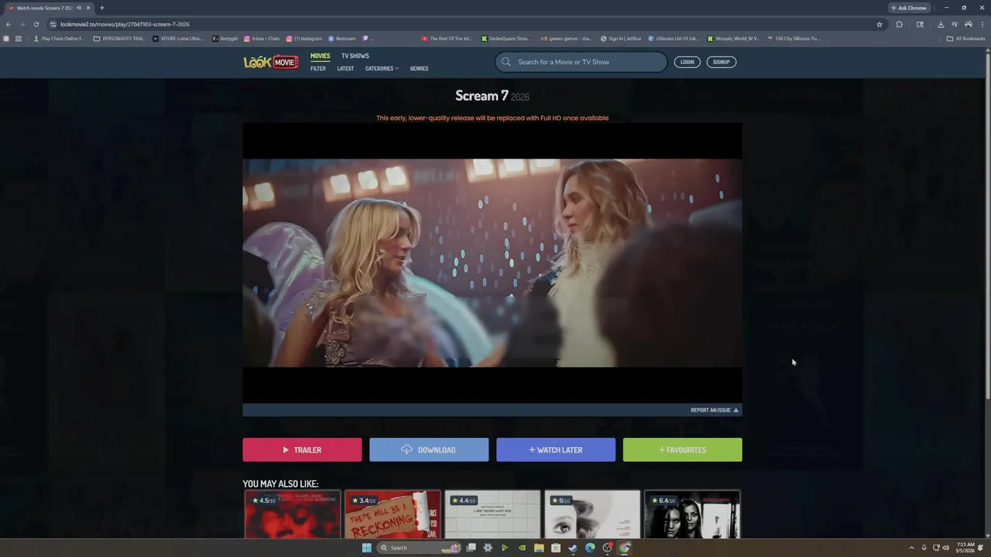The width and height of the screenshot is (991, 557).
Task: Add movie to Favourites
Action: (682, 449)
